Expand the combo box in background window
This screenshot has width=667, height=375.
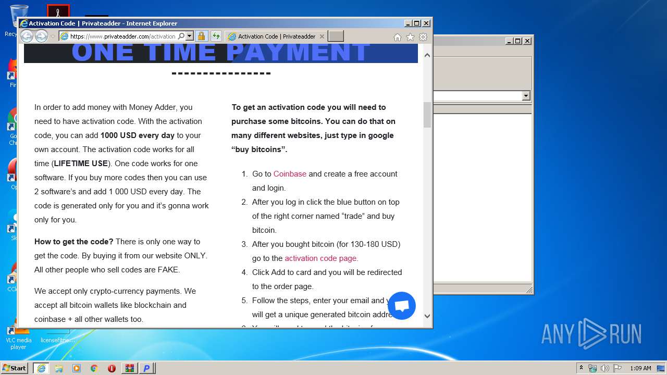pyautogui.click(x=526, y=96)
